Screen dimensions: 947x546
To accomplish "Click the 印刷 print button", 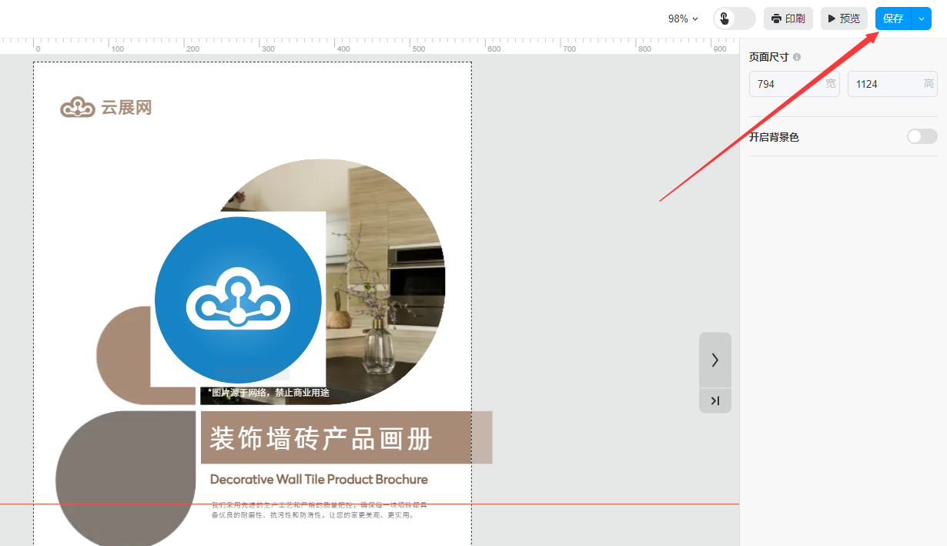I will point(788,18).
